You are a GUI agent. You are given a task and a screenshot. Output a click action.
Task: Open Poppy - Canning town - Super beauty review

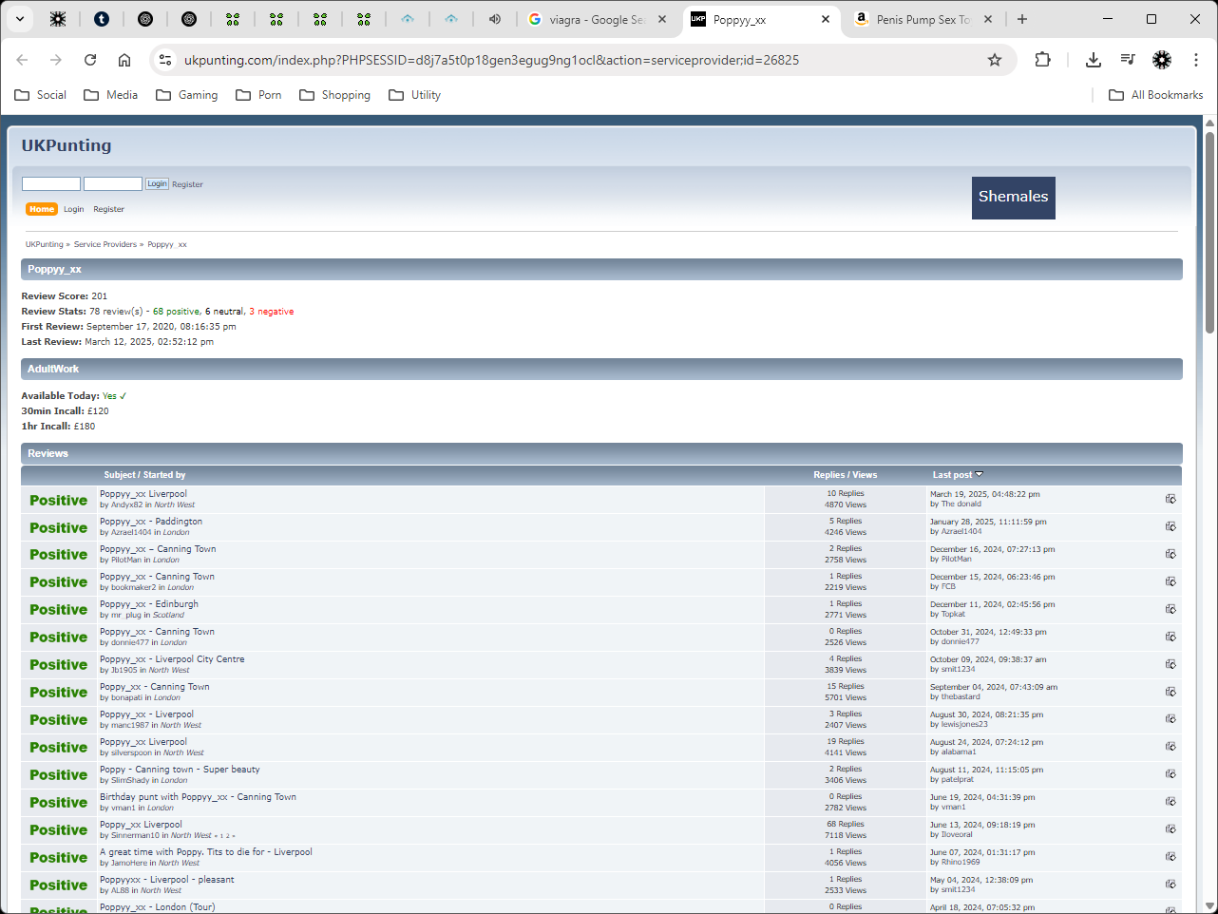(x=180, y=770)
